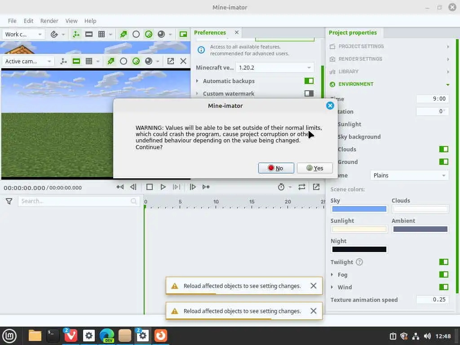Step back one frame in timeline
This screenshot has height=345, width=460.
coord(133,187)
